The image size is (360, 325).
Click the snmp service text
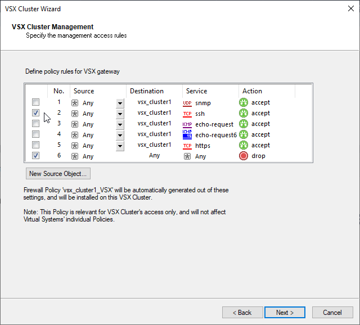tap(203, 103)
